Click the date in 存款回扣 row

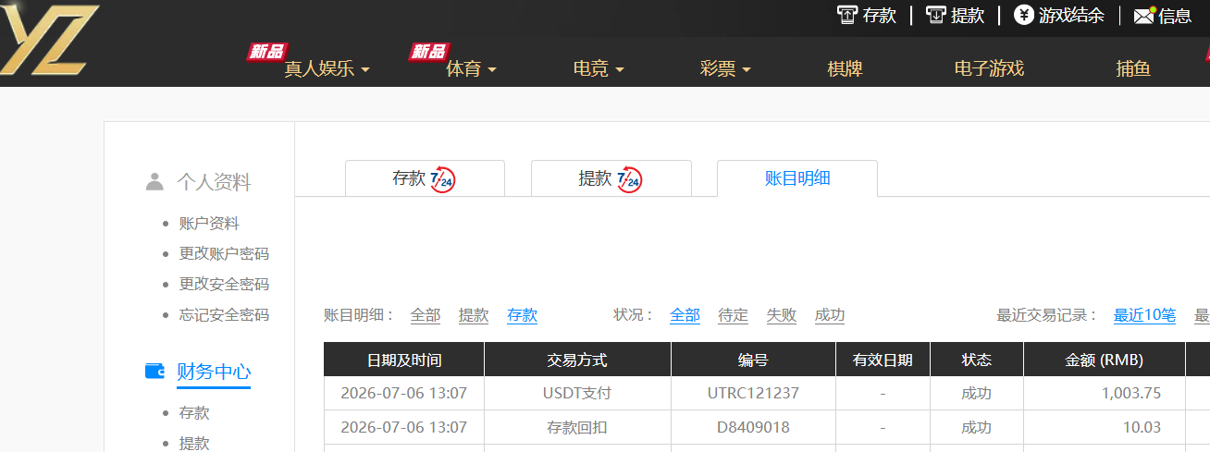[404, 427]
